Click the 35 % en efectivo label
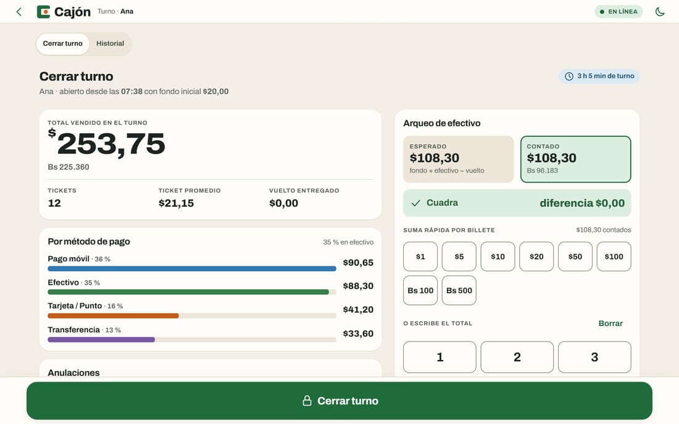This screenshot has height=424, width=679. click(x=348, y=242)
